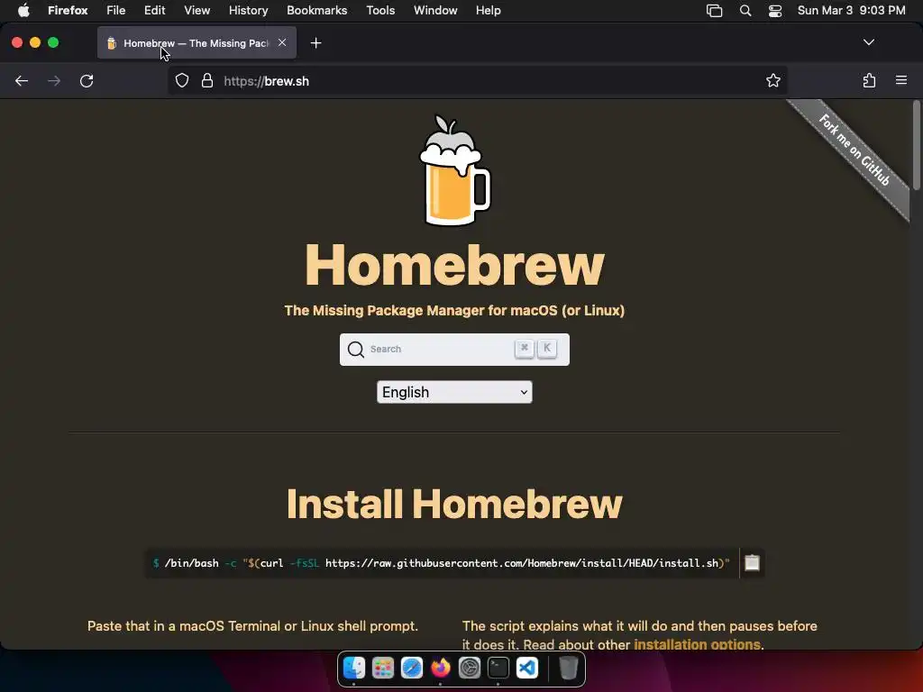Open the tracking protection shield icon
Image resolution: width=923 pixels, height=692 pixels.
[182, 80]
